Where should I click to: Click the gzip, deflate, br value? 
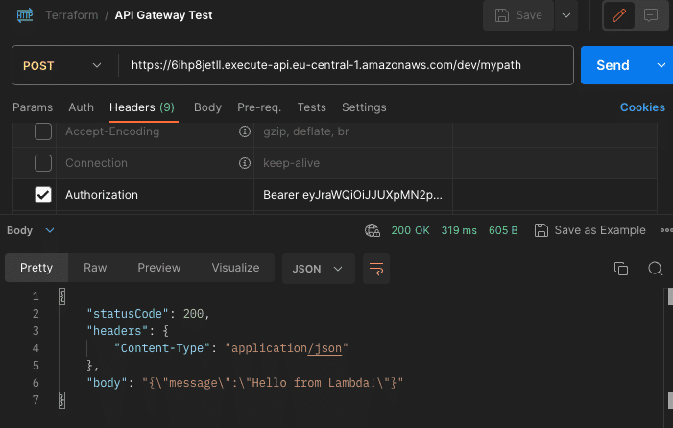pyautogui.click(x=305, y=131)
